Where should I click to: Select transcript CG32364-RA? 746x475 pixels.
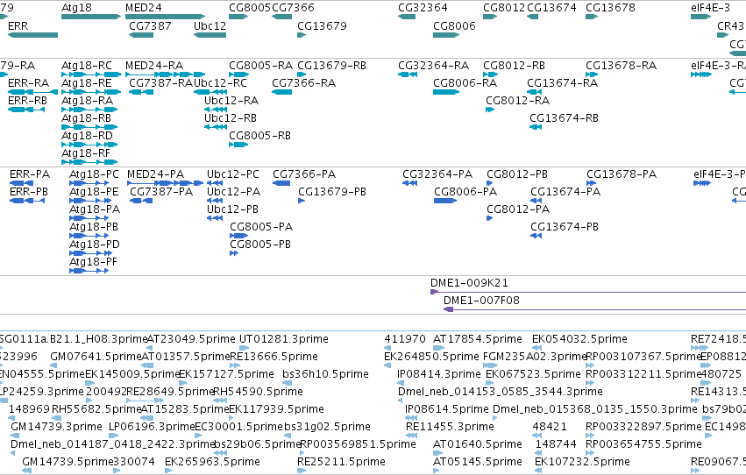(x=433, y=66)
